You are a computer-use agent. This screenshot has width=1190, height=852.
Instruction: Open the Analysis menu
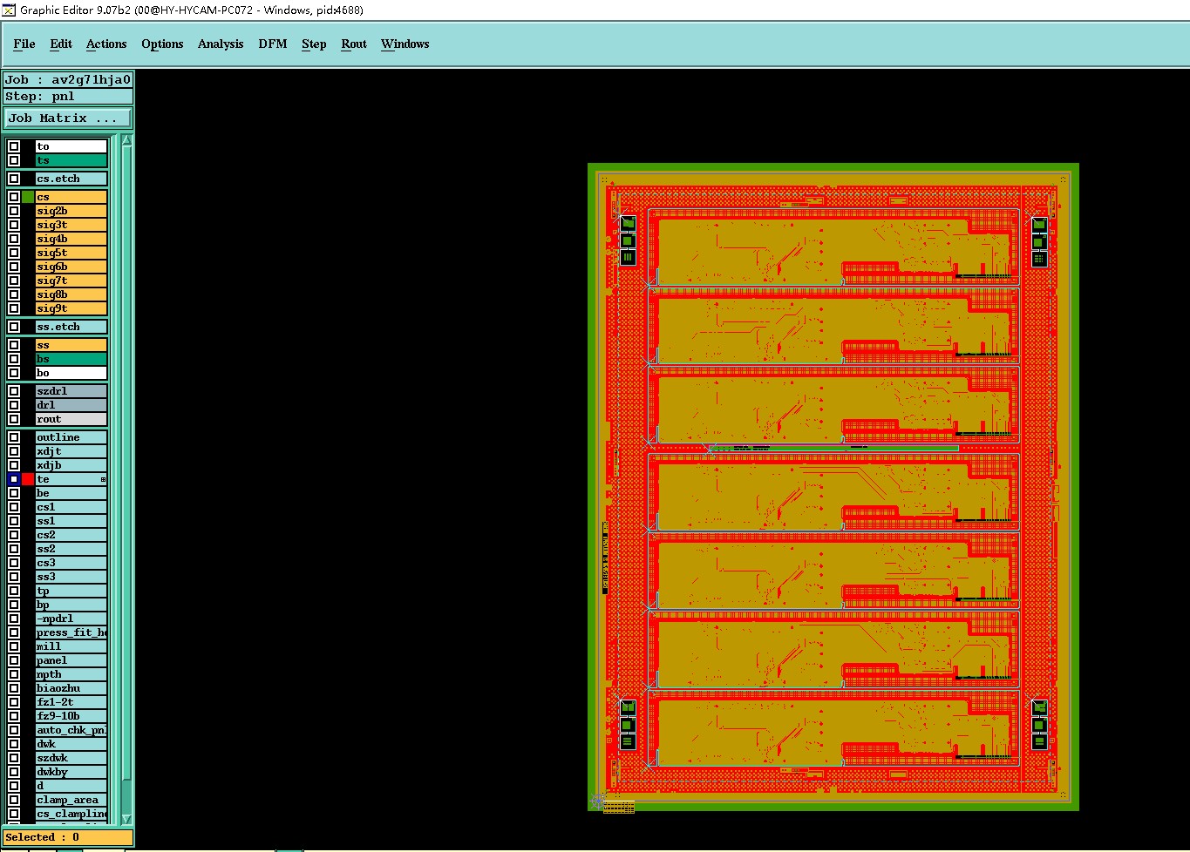click(221, 44)
